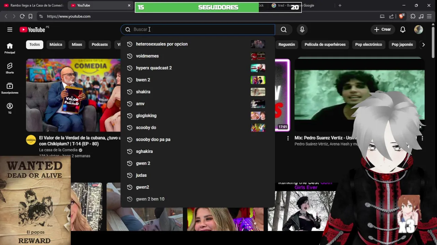Choose suggestion shakira
Screen dimensions: 437x245
197,92
